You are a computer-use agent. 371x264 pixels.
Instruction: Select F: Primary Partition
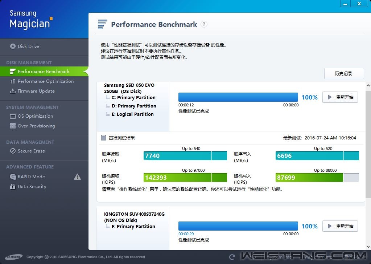pos(133,227)
